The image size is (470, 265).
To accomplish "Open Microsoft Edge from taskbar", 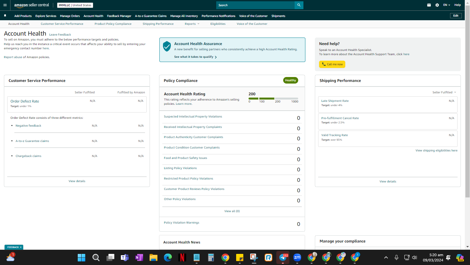I will [x=168, y=257].
